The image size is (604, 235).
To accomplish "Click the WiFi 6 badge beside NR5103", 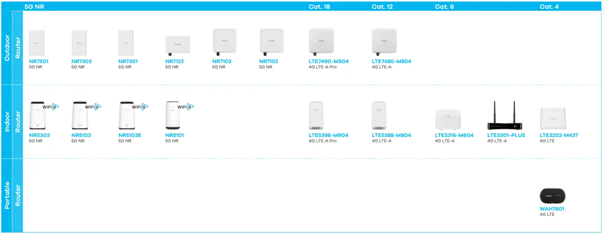I will (x=93, y=107).
